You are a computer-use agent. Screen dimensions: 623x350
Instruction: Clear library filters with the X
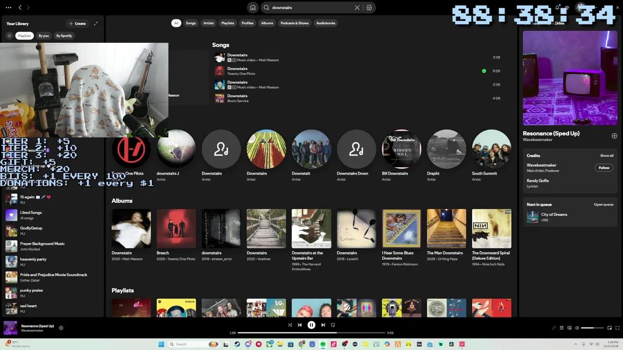(x=9, y=35)
